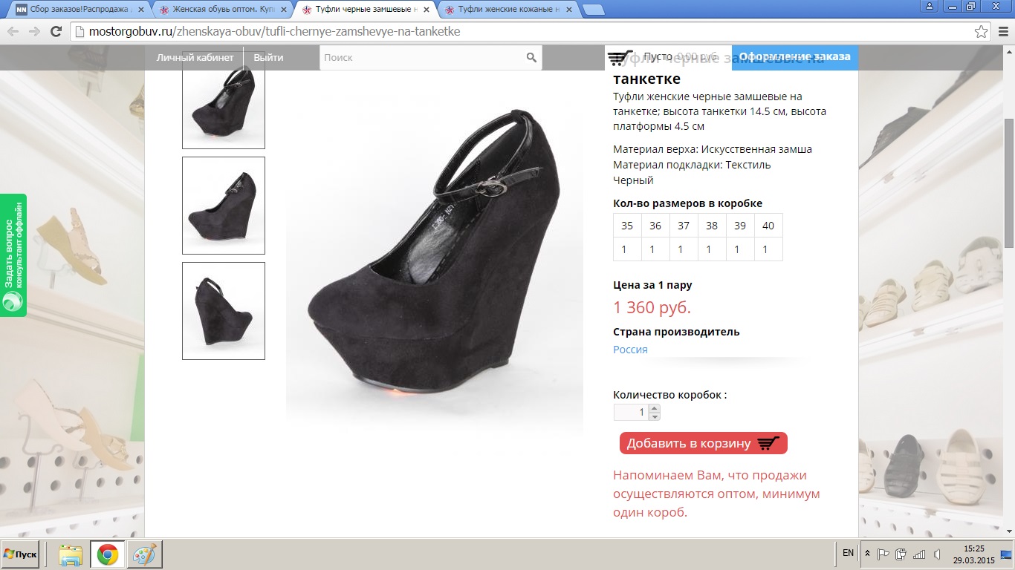Reload the page with refresh icon
The image size is (1015, 570).
click(x=55, y=31)
